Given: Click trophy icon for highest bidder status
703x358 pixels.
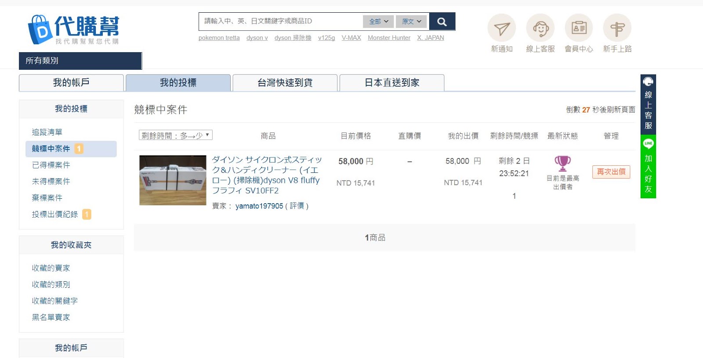Looking at the screenshot, I should [563, 164].
